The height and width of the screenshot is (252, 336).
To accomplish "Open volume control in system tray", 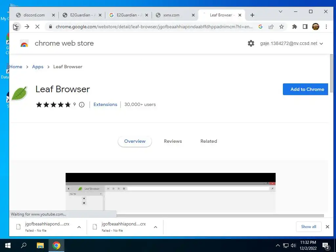I will (x=293, y=245).
